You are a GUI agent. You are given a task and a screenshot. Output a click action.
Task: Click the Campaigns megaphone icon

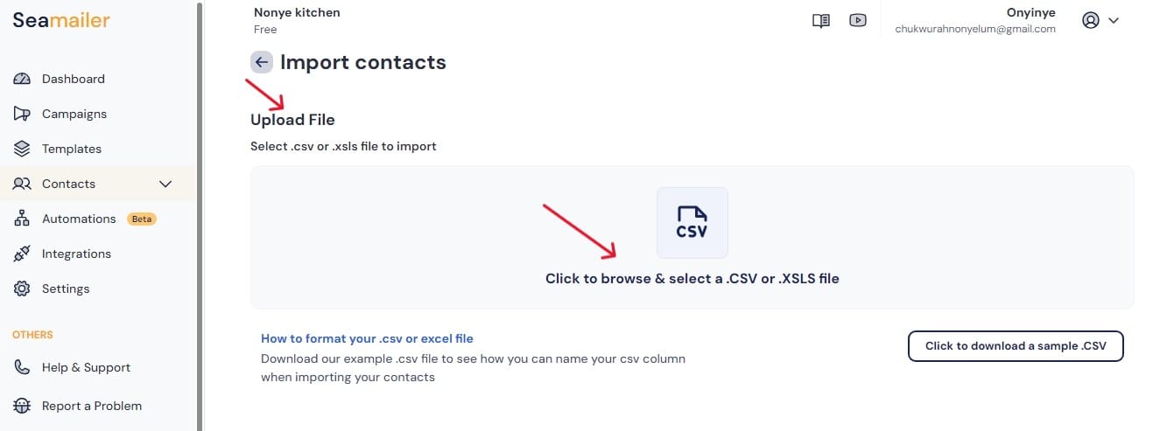tap(23, 114)
